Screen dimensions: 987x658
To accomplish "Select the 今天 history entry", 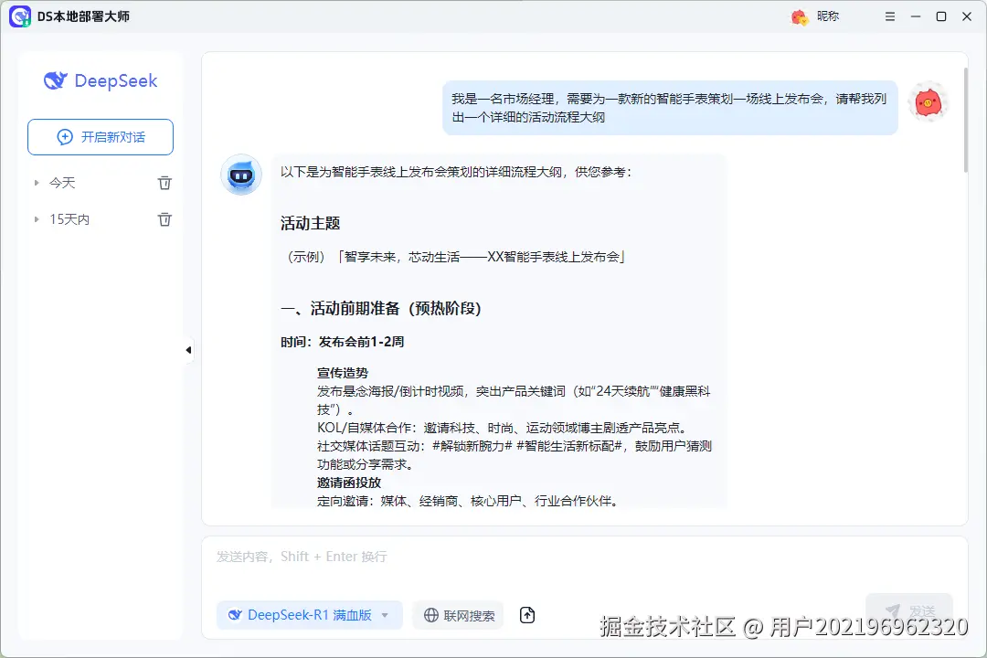I will point(60,182).
